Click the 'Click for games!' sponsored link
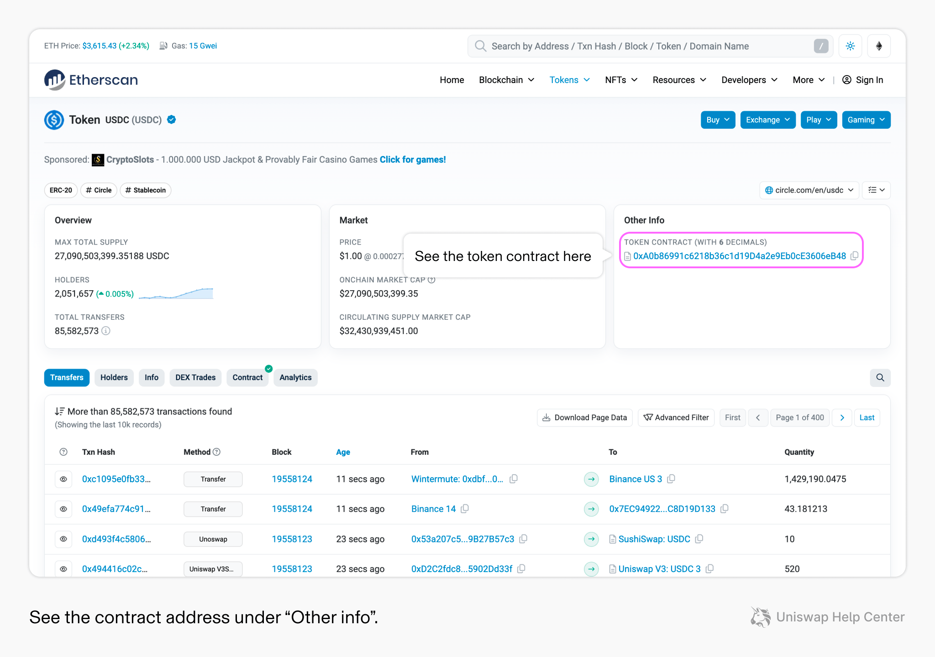 [x=412, y=159]
